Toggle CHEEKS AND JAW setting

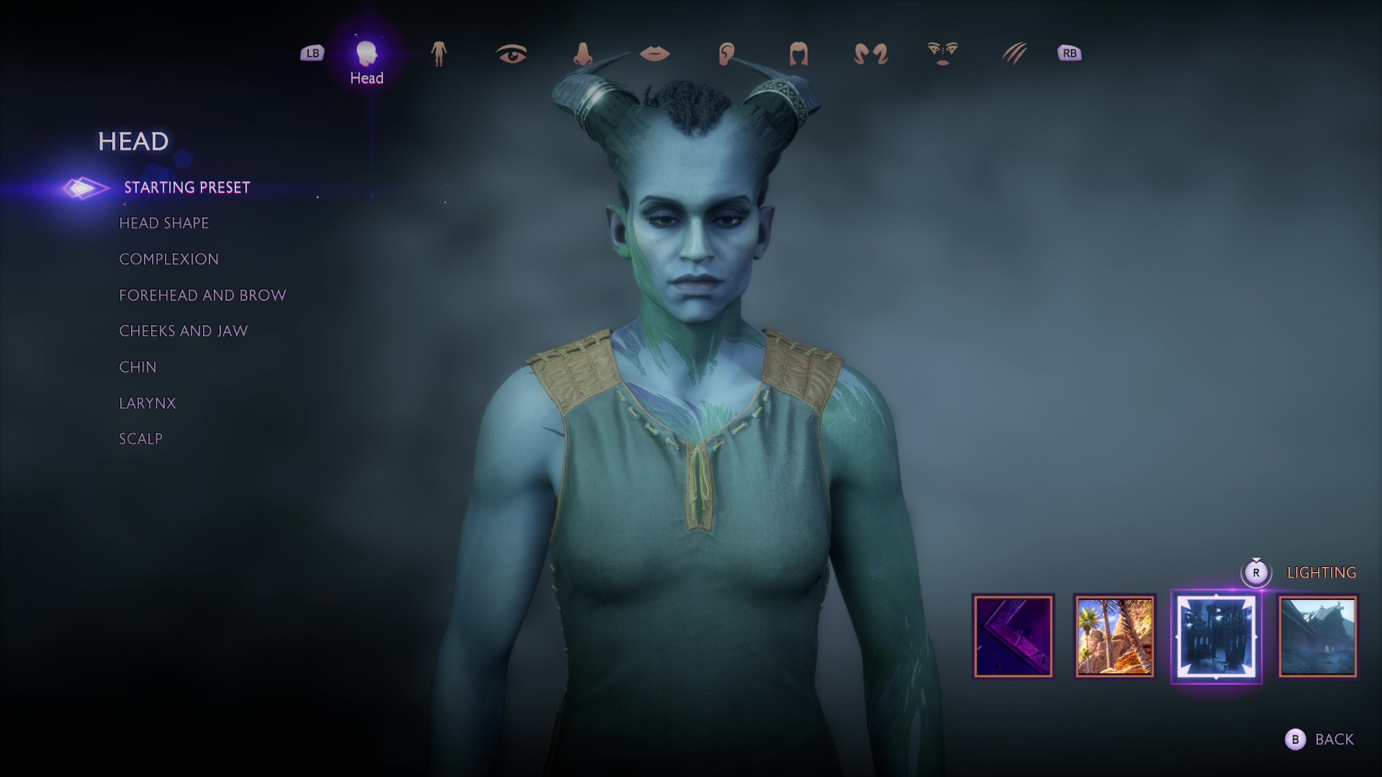(x=184, y=330)
